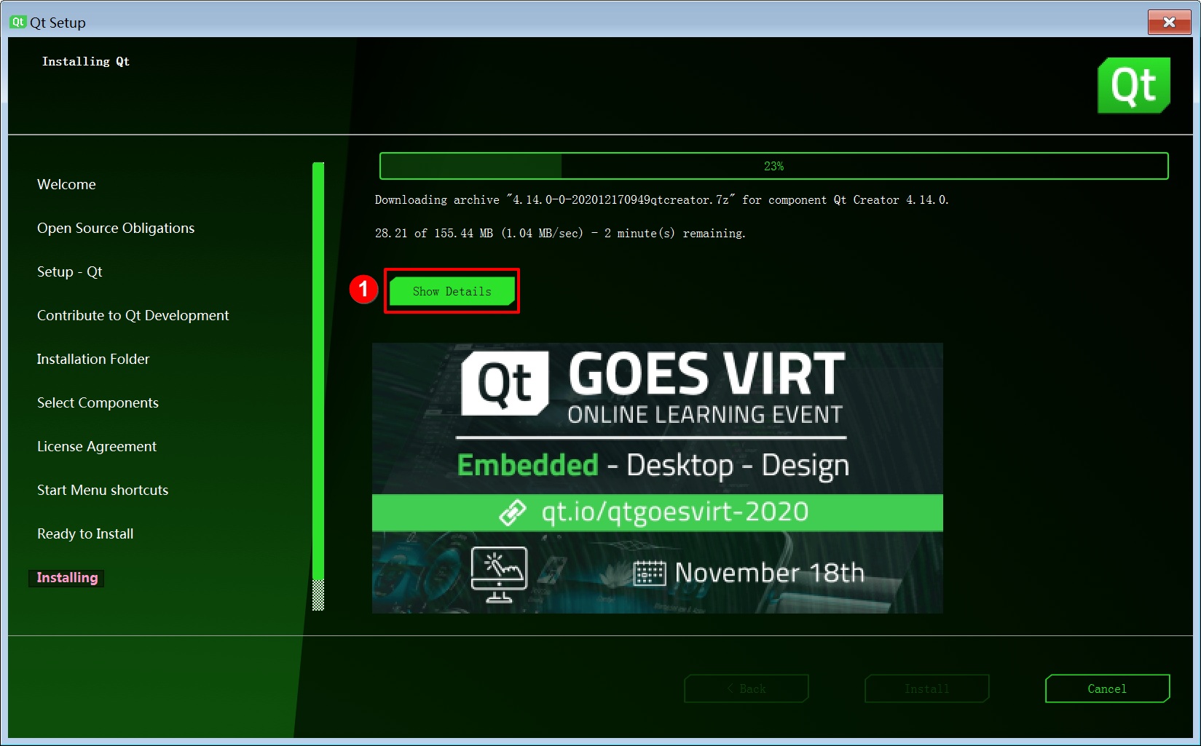Screen dimensions: 1201x746
Task: Click the calendar icon on the banner
Action: pyautogui.click(x=650, y=574)
